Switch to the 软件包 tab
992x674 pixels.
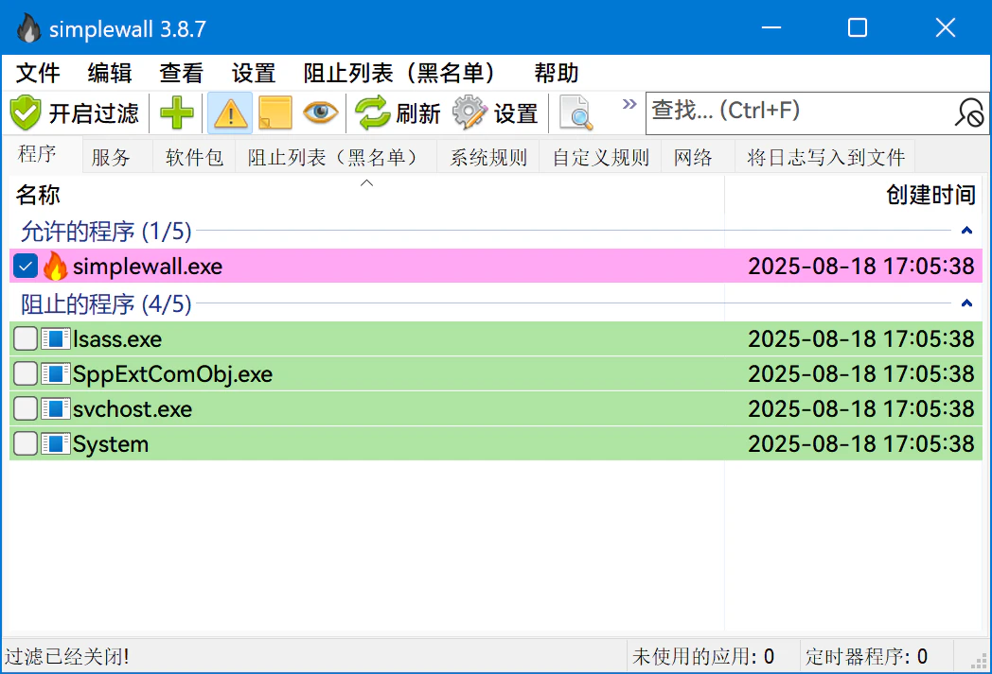(194, 157)
